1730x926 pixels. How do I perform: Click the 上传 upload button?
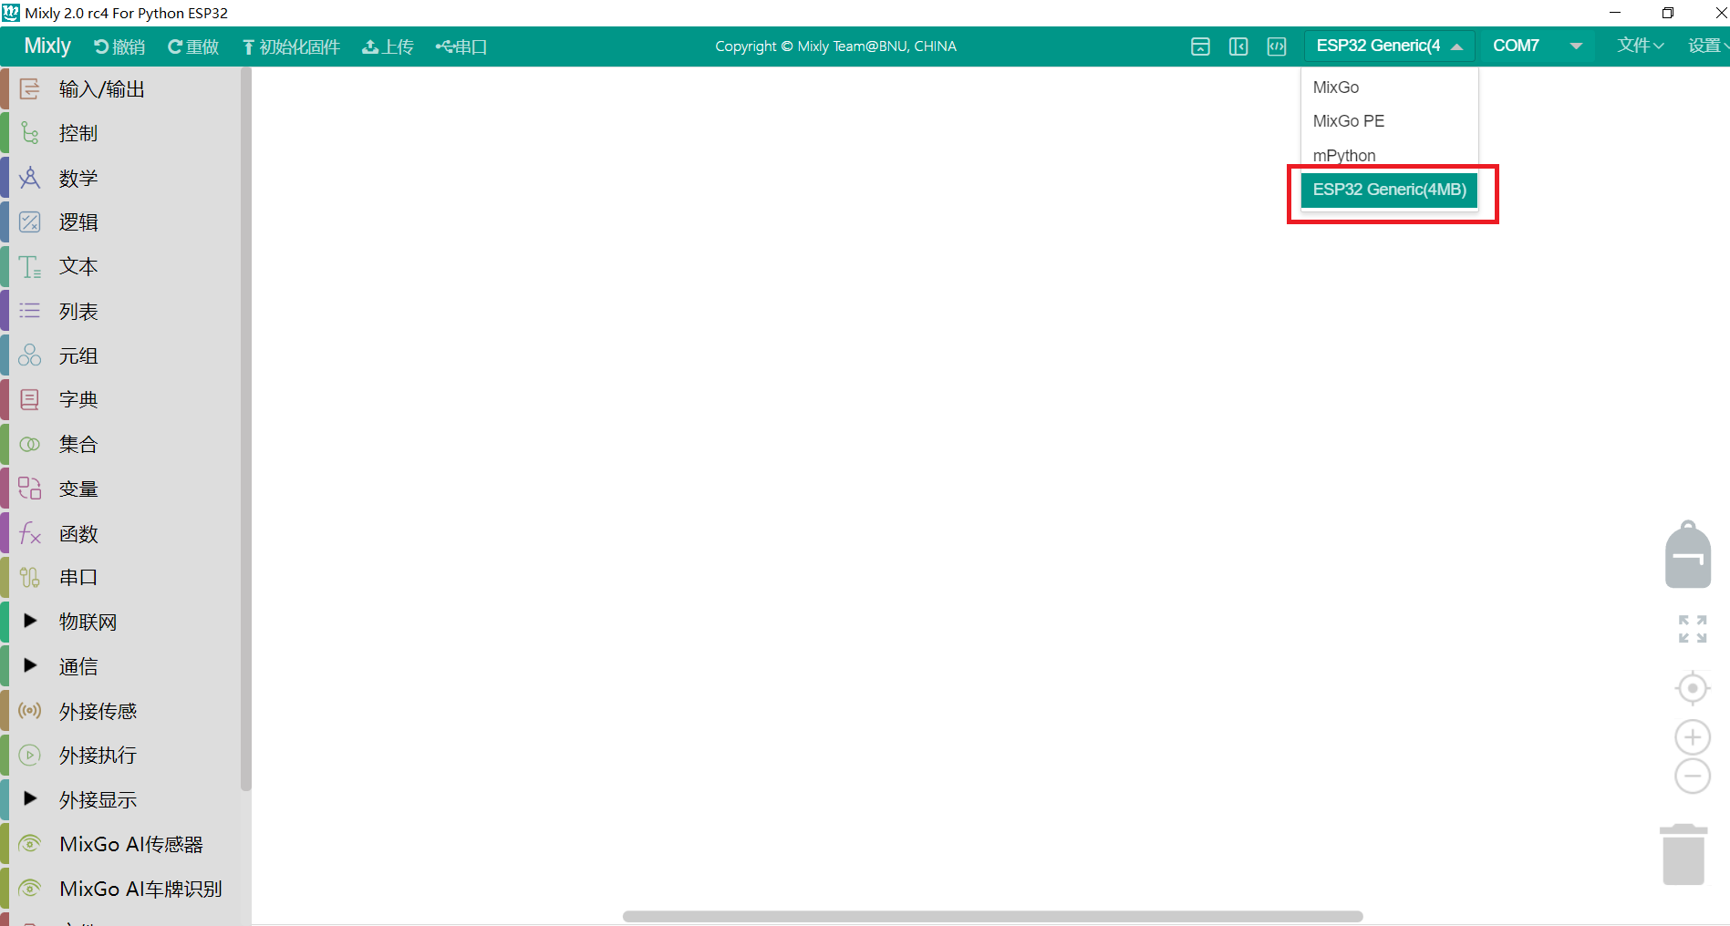point(388,46)
